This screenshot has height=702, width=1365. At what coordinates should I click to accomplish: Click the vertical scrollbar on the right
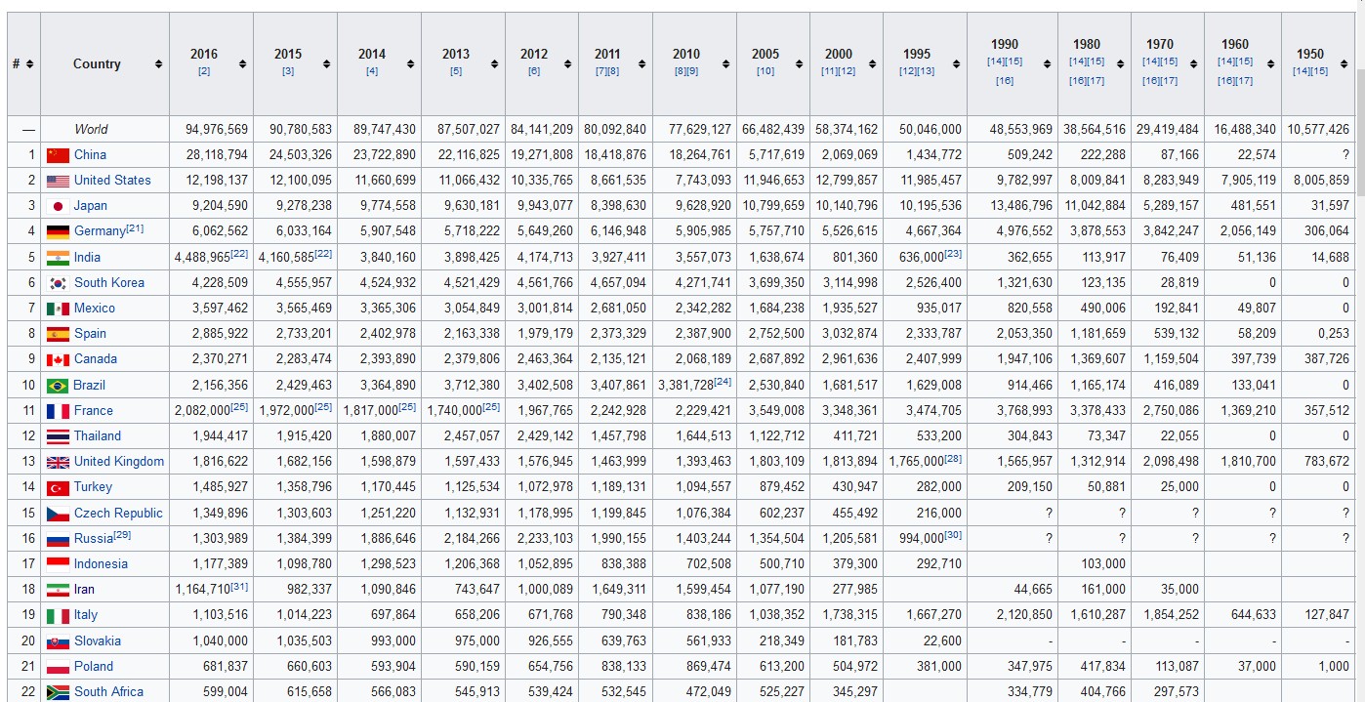(x=1357, y=351)
